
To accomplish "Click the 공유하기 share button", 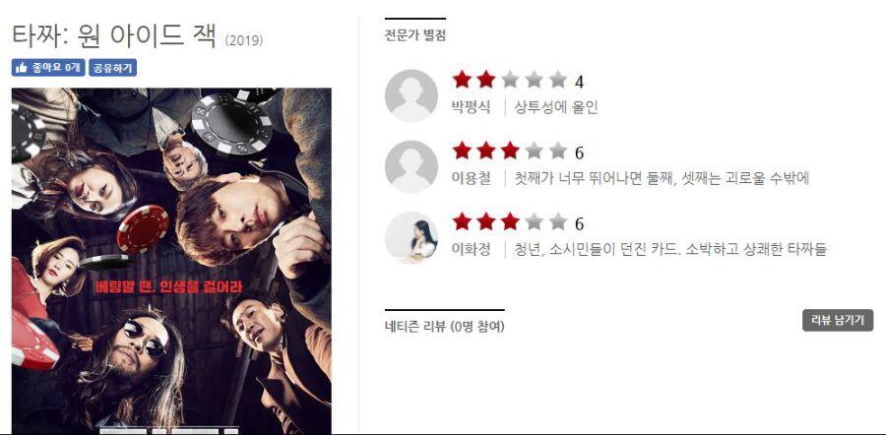I will [112, 68].
